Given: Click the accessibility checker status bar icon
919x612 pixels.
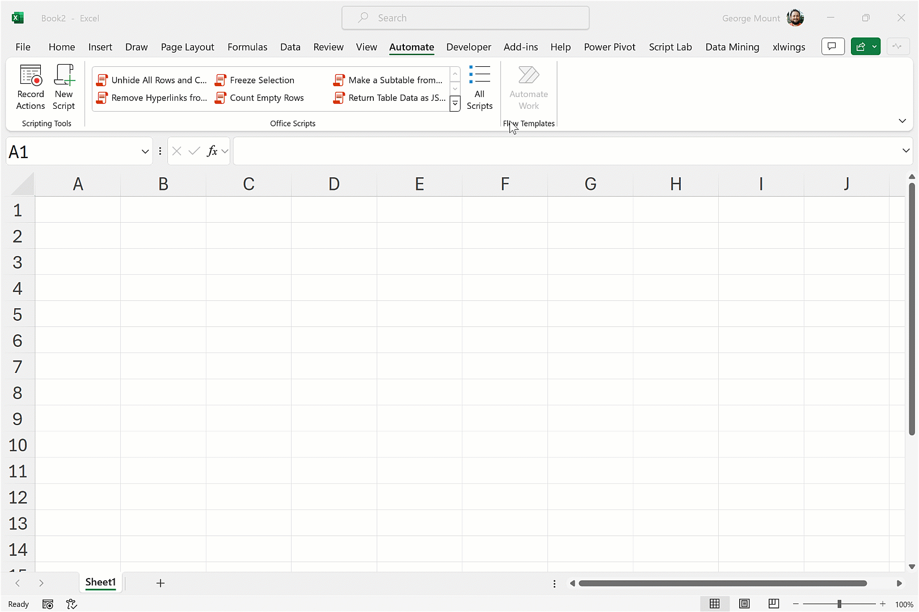Looking at the screenshot, I should [x=71, y=604].
